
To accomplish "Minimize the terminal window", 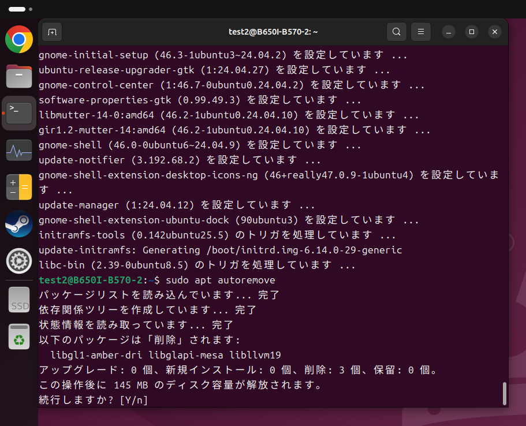I will point(449,32).
